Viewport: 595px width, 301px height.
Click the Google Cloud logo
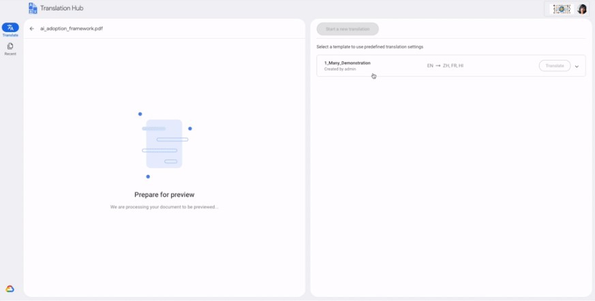(10, 289)
